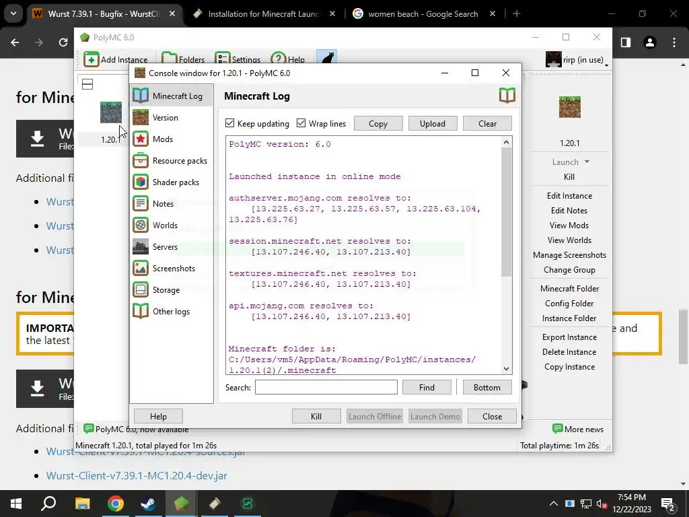Open Steam from the taskbar
Screen dimensions: 689x517
tap(148, 504)
